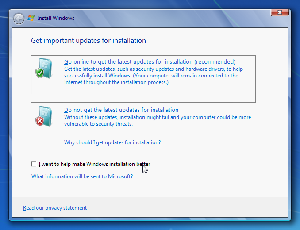
Task: Open 'What information will be sent to Microsoft?' link
Action: click(82, 176)
